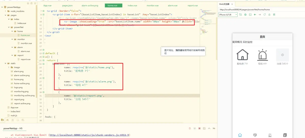Fold code at line 7 u-grid
The width and height of the screenshot is (305, 138).
43,11
